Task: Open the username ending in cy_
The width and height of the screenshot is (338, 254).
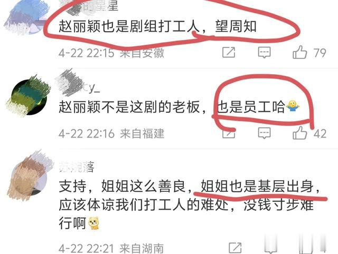Action: tap(78, 84)
